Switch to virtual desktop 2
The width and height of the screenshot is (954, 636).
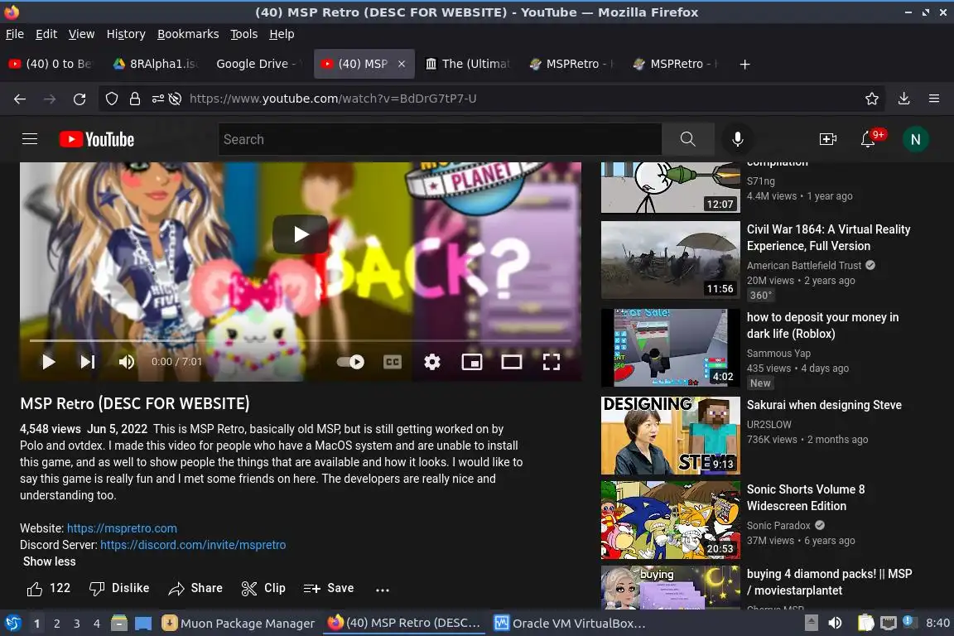point(56,624)
